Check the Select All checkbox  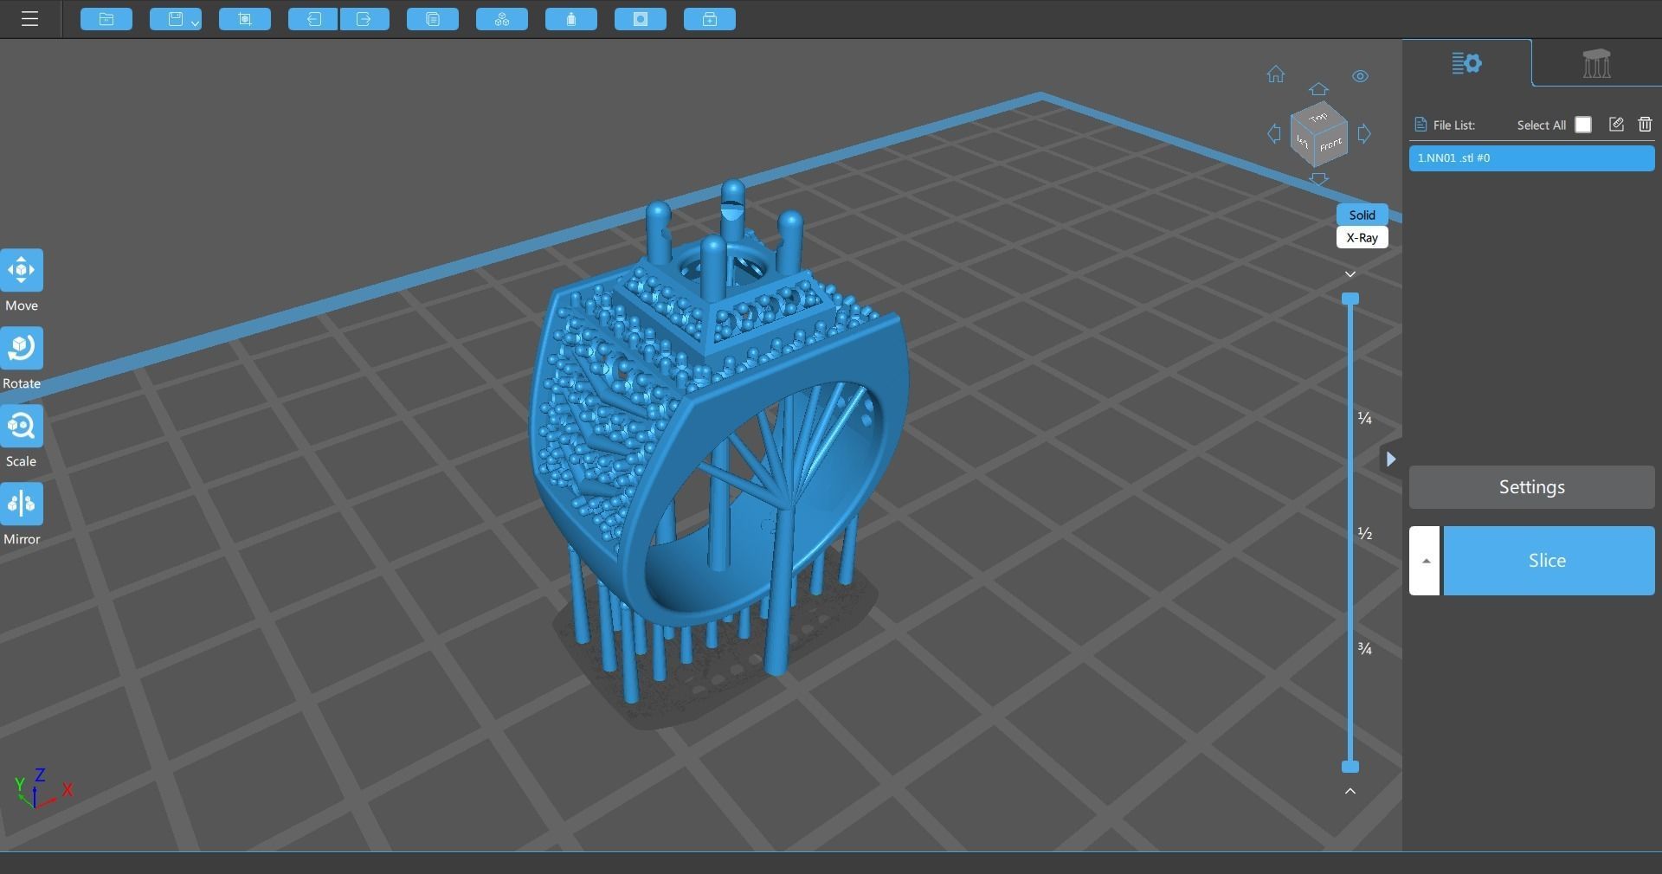[x=1583, y=125]
